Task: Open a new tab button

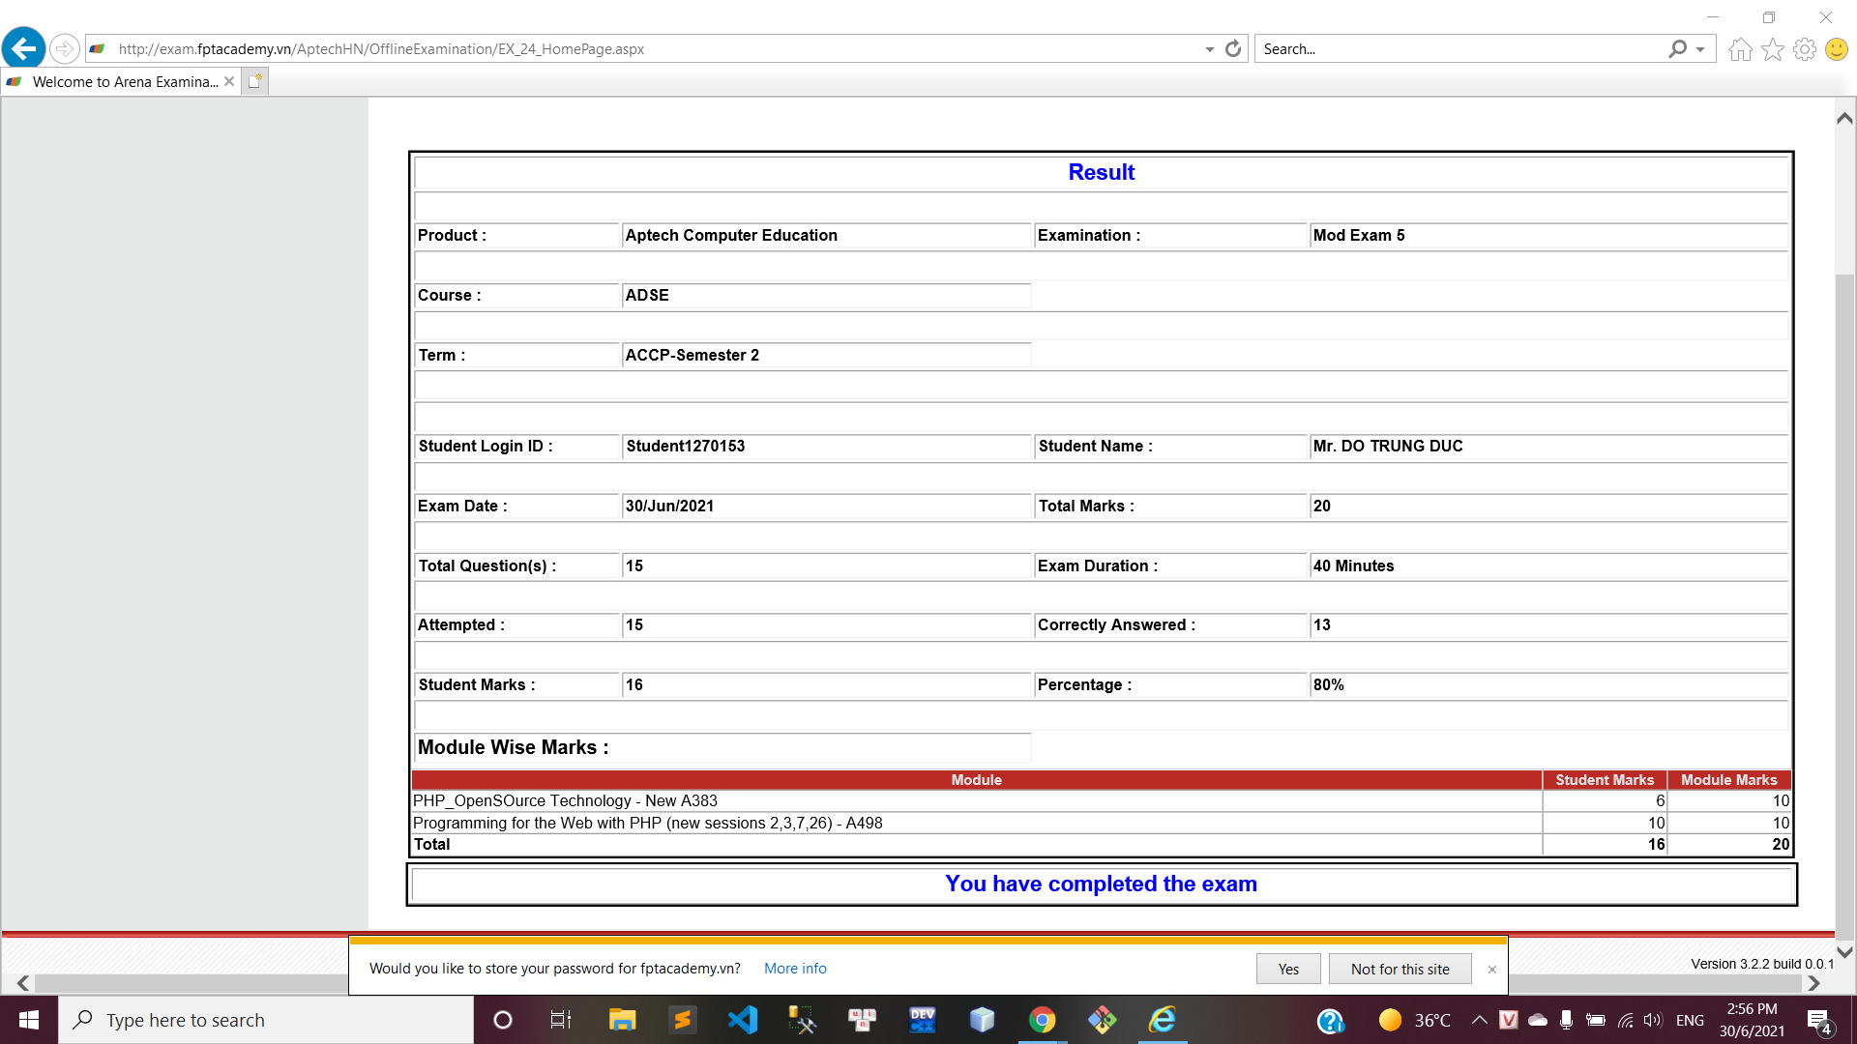Action: pos(254,81)
